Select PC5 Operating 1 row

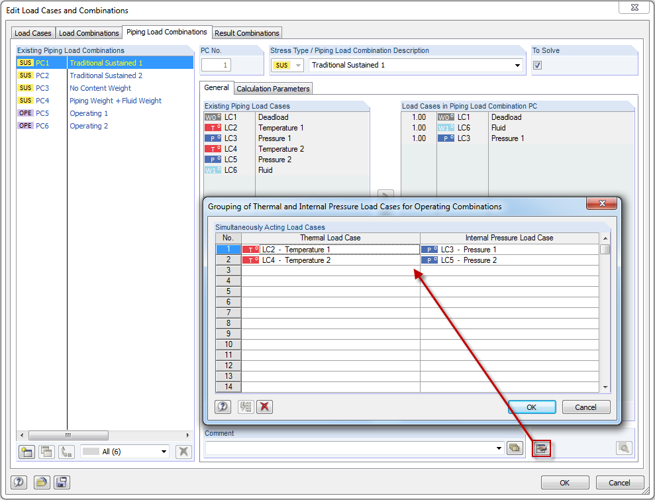[105, 113]
